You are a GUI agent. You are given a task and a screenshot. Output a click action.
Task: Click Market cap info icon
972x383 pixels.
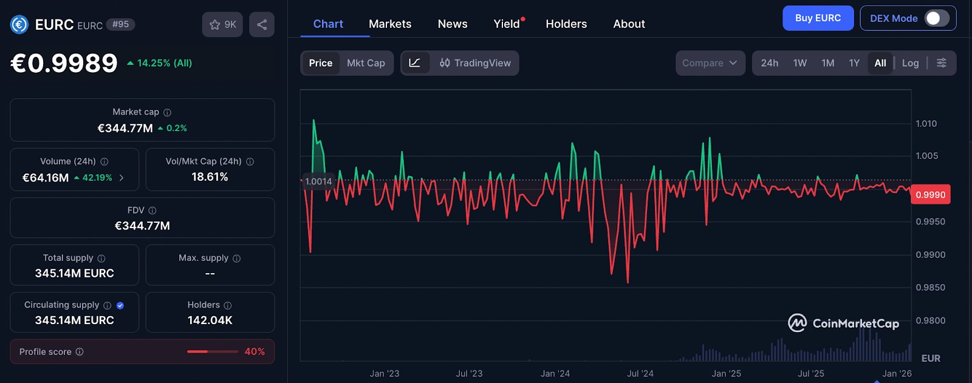click(x=168, y=112)
